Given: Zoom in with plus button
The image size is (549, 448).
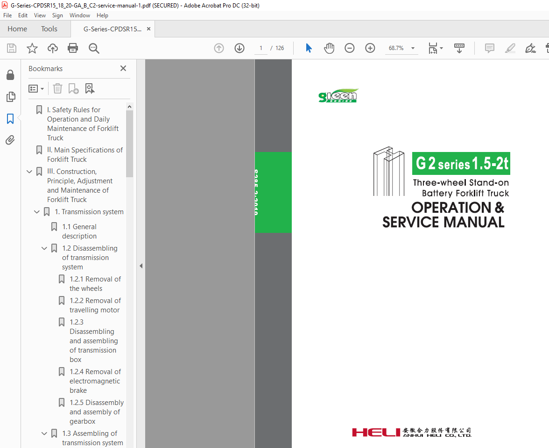Looking at the screenshot, I should pos(370,48).
